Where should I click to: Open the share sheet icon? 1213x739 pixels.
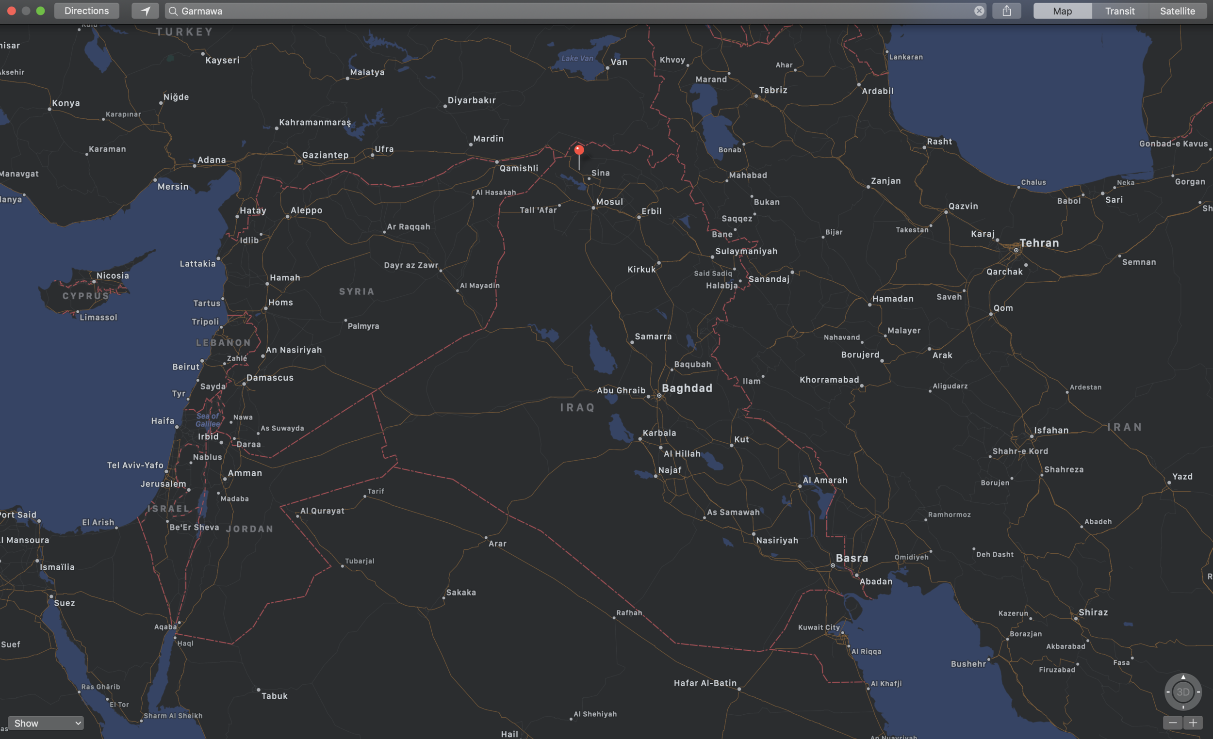pos(1006,11)
